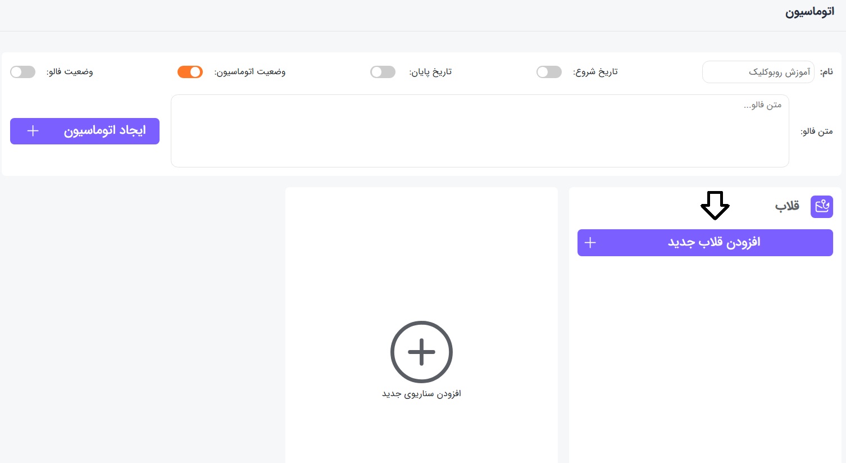Click the plus icon in ایجاد اتوماسیون button
Screen dimensions: 846x463
click(x=33, y=131)
